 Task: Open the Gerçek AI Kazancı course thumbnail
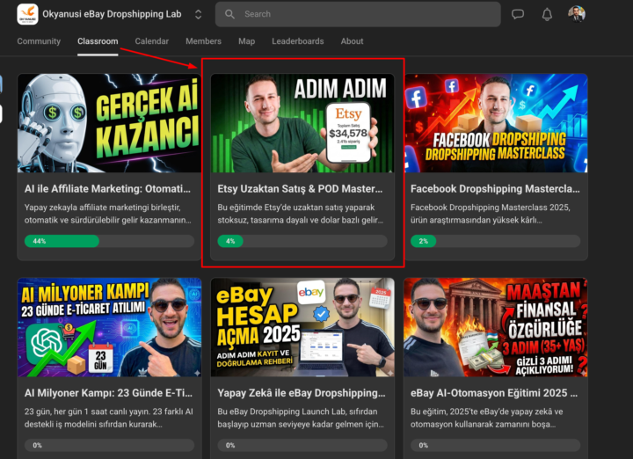tap(109, 123)
